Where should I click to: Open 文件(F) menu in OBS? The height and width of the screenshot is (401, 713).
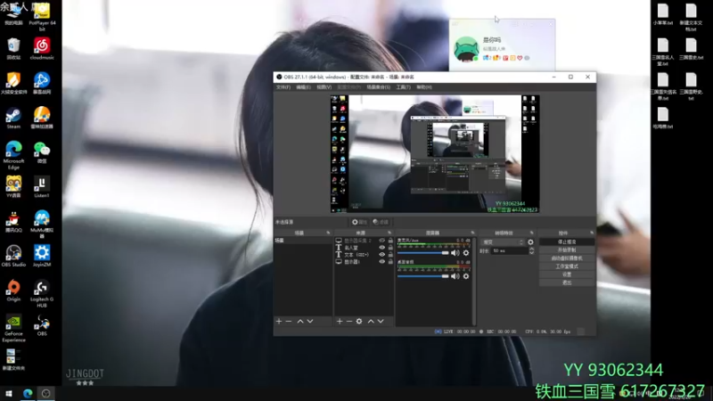283,86
